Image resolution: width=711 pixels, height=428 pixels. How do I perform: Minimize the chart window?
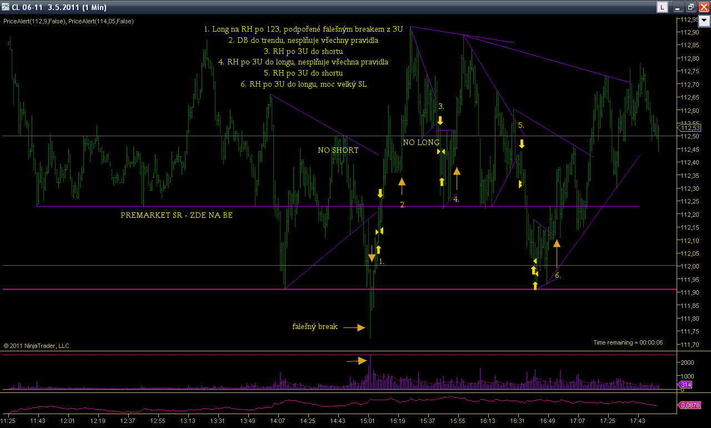(678, 7)
